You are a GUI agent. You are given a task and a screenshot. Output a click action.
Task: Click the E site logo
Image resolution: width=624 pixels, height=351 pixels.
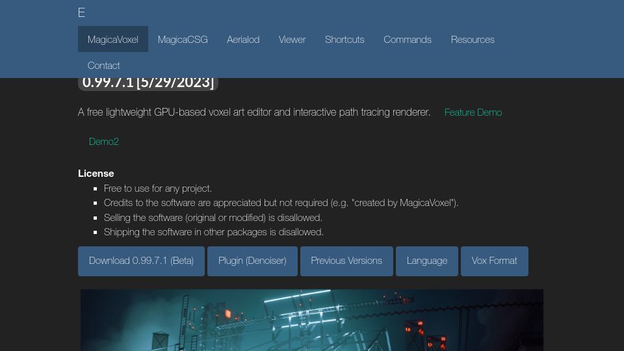(82, 13)
